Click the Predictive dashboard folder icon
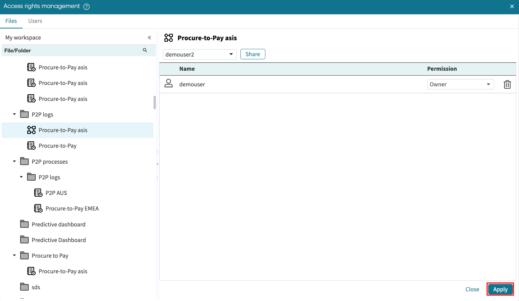Image resolution: width=519 pixels, height=301 pixels. point(24,224)
